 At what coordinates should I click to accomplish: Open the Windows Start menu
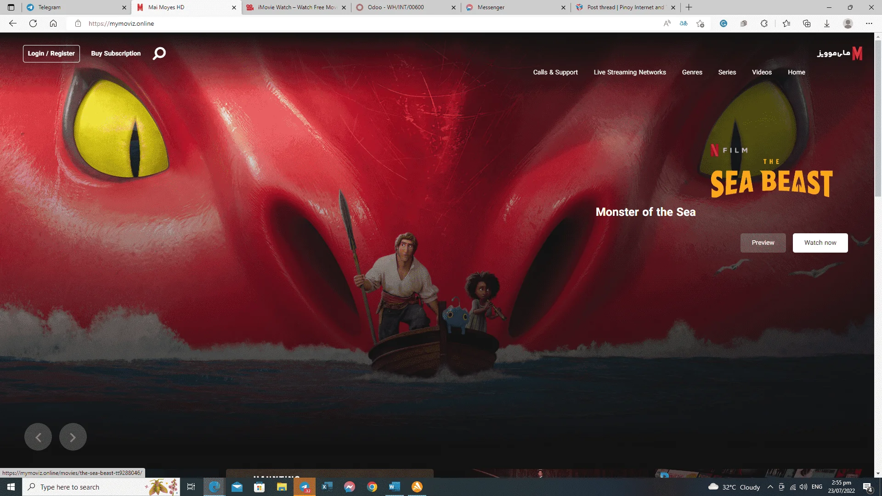(11, 487)
